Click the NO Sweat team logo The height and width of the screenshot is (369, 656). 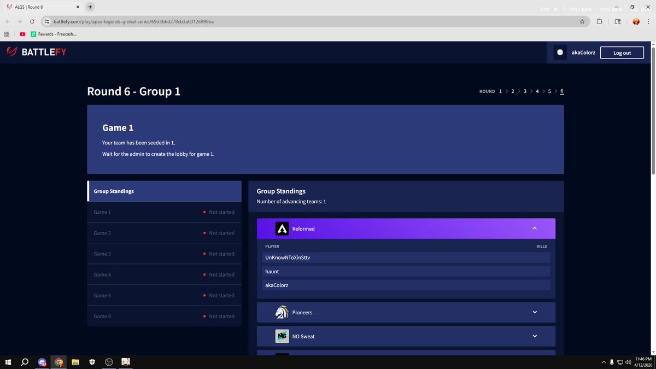coord(282,336)
